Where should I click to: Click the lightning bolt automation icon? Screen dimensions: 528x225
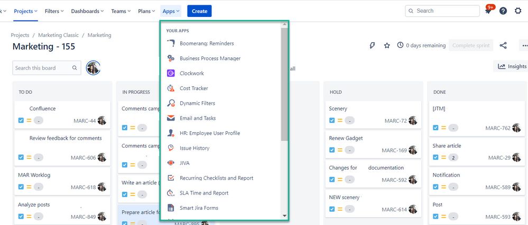coord(372,45)
